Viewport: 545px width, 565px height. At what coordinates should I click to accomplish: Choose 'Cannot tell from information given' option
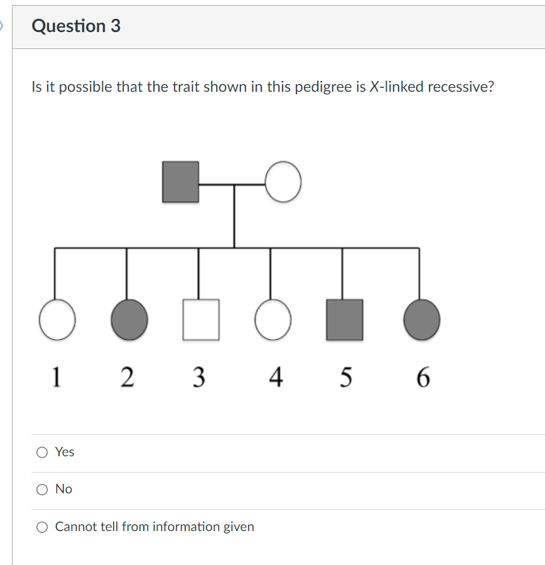(x=41, y=527)
